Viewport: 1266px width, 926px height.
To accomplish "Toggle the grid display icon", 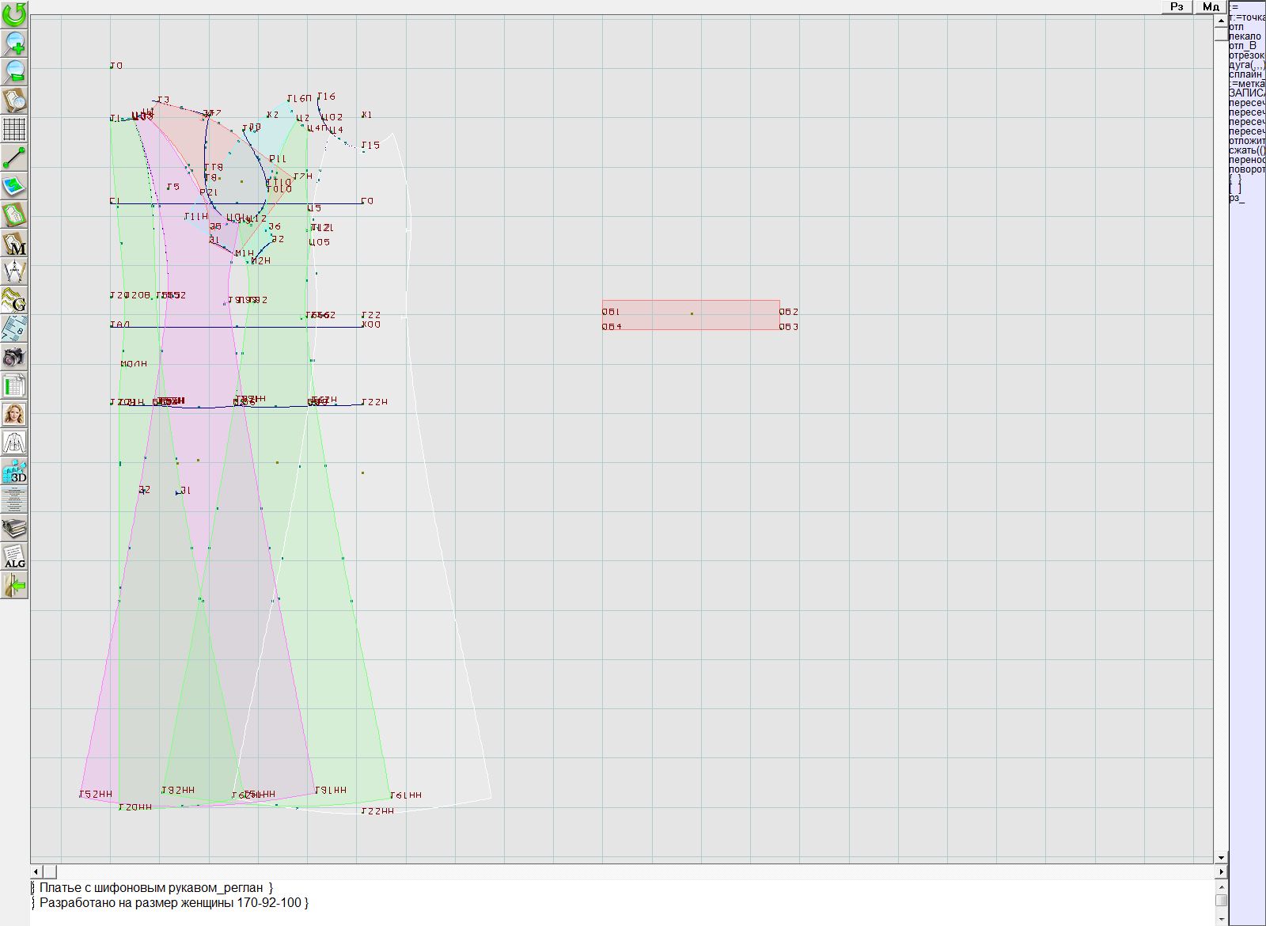I will pyautogui.click(x=14, y=128).
